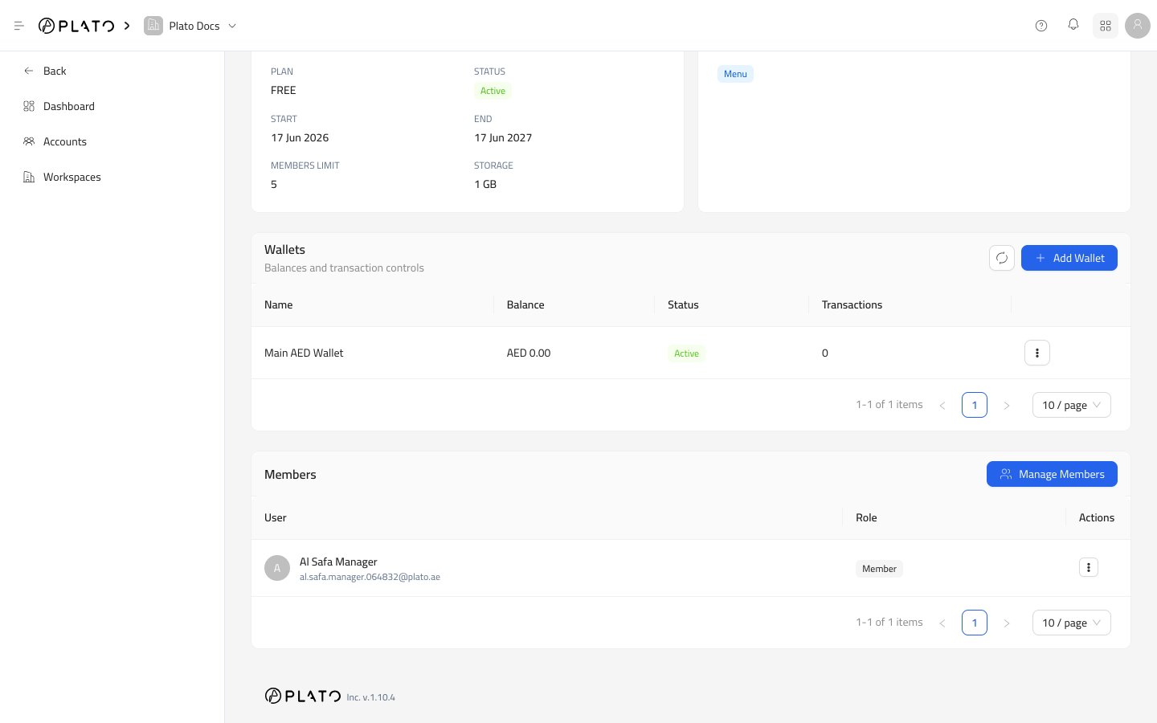This screenshot has width=1157, height=723.
Task: Click the al.safa.manager email address
Action: (370, 577)
